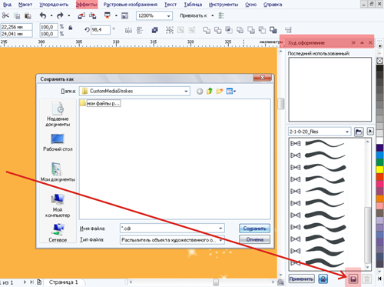
Task: Click the Undo arrow icon
Action: click(x=43, y=15)
